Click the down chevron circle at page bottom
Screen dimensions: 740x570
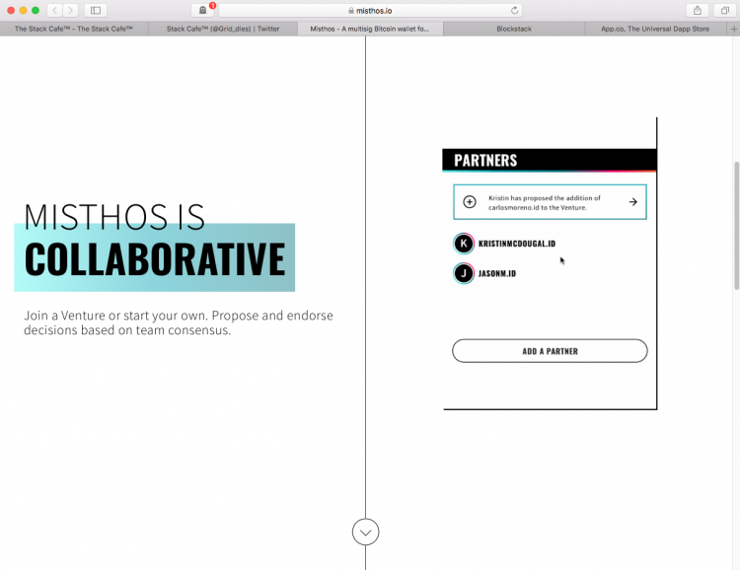tap(365, 532)
